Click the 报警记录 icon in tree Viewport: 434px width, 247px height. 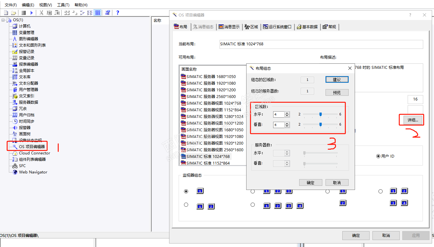click(15, 51)
